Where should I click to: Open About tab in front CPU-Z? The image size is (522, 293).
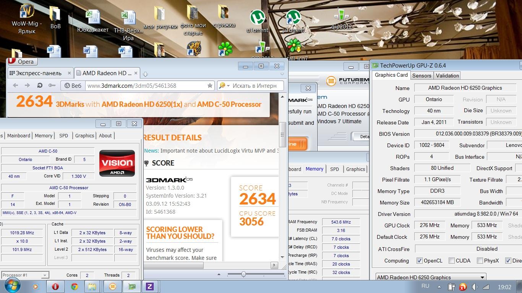pos(105,135)
